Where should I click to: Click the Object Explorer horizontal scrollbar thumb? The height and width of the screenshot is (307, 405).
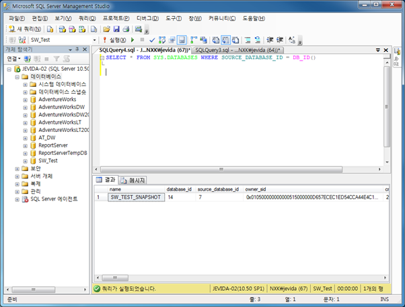pos(34,289)
